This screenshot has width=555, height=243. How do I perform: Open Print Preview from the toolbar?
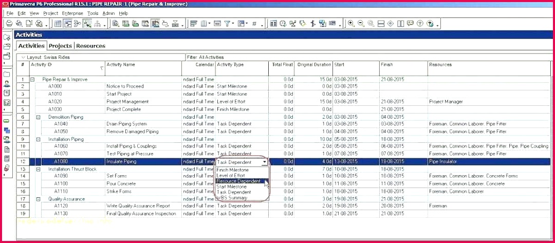click(x=19, y=24)
